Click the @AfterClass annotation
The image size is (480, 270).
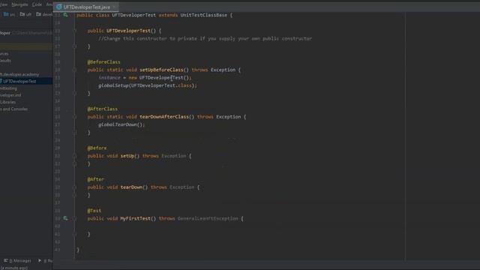pos(103,109)
